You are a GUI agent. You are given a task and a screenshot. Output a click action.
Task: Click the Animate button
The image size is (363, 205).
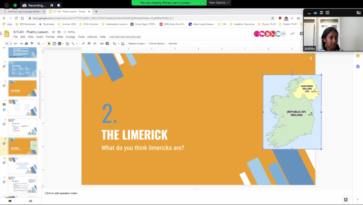tap(173, 43)
